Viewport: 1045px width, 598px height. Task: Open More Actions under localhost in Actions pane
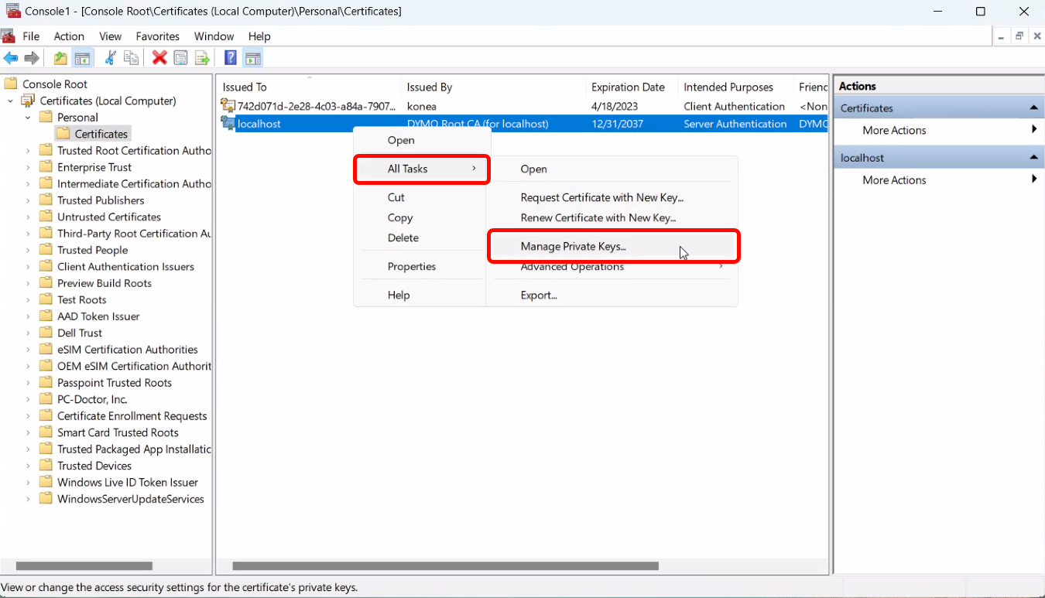click(x=894, y=180)
